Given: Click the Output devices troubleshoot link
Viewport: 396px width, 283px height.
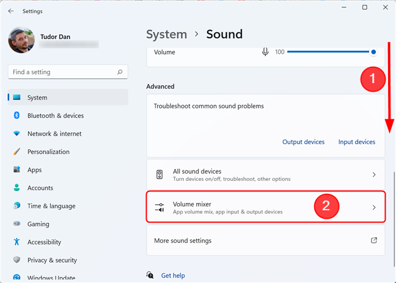Looking at the screenshot, I should pyautogui.click(x=303, y=142).
